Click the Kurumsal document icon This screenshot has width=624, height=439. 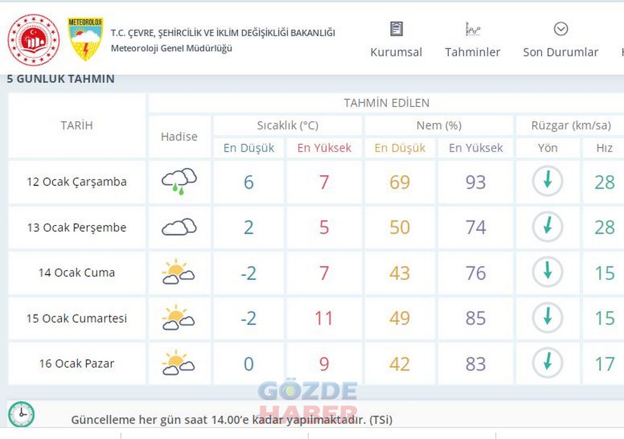click(x=396, y=29)
